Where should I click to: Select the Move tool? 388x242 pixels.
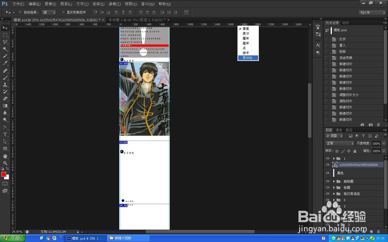click(5, 27)
